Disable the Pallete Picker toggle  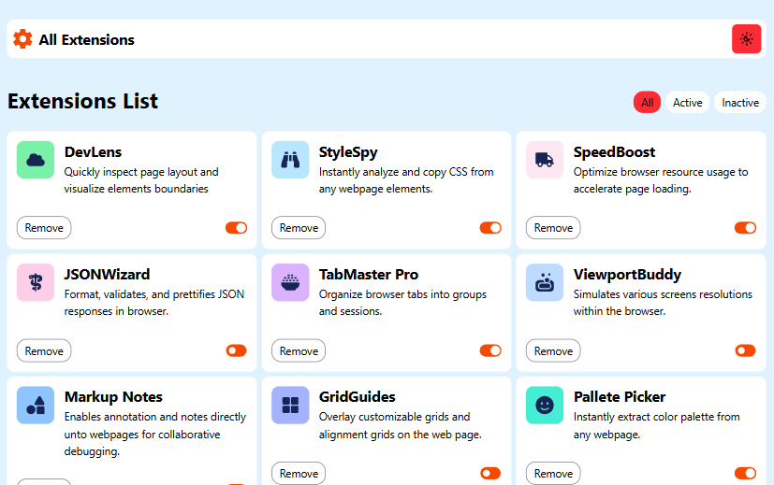click(x=745, y=473)
